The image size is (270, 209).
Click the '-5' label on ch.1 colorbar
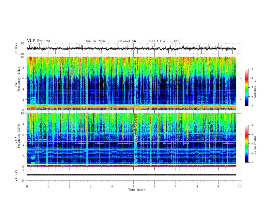coord(251,87)
